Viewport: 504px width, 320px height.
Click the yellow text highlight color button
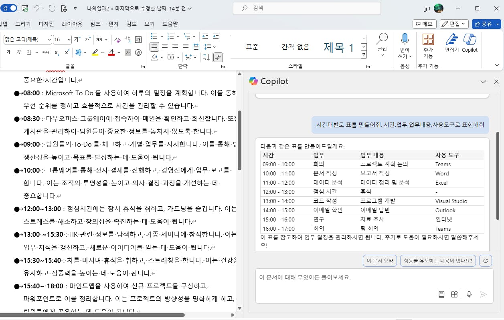(x=95, y=52)
